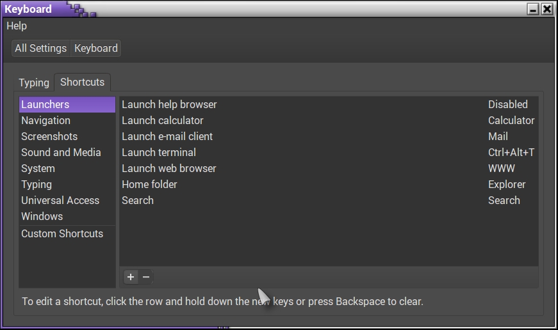This screenshot has width=558, height=330.
Task: Select the Universal Access category
Action: 60,200
